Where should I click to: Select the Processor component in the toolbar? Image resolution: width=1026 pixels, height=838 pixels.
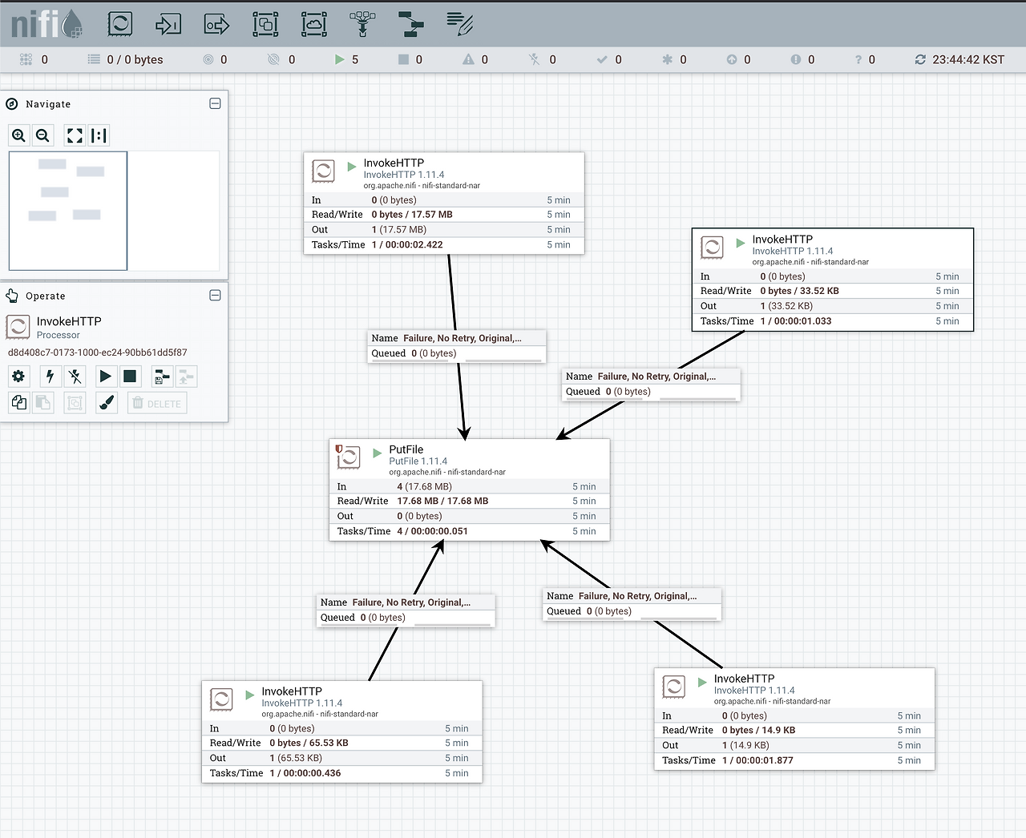120,24
